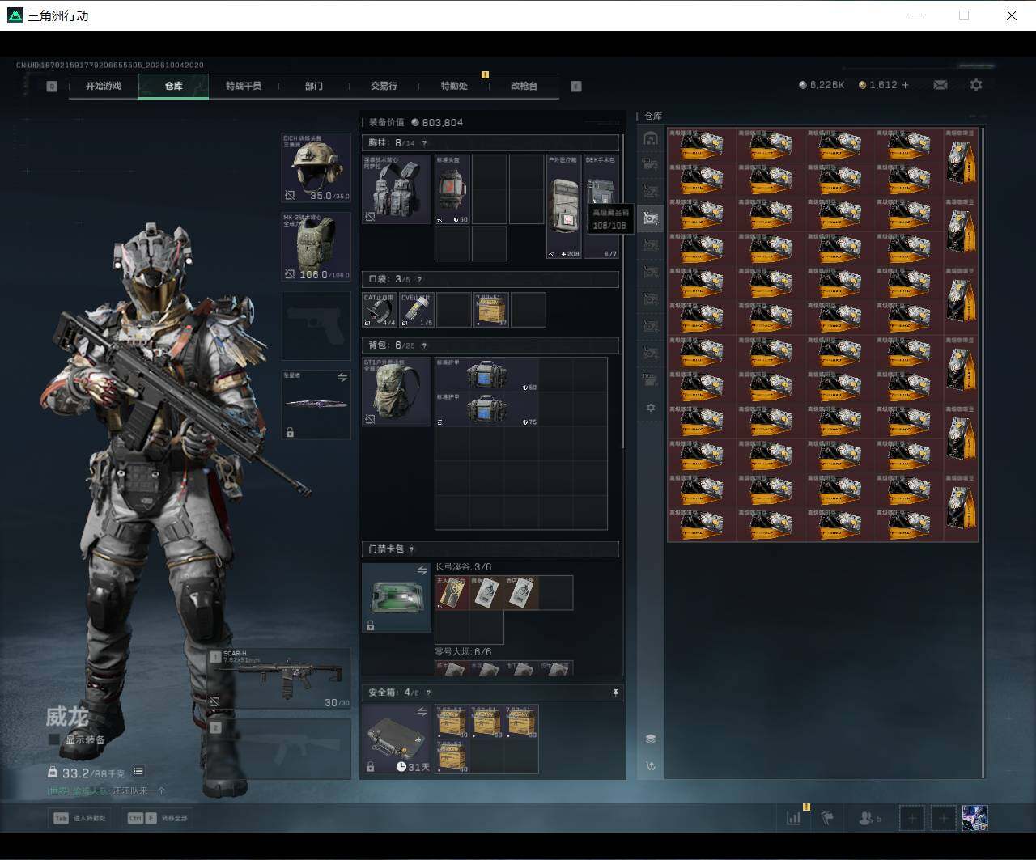Toggle the pin icon on 安全箱 header
The image size is (1036, 860).
pyautogui.click(x=616, y=693)
